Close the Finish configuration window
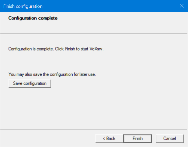The image size is (188, 147). (x=181, y=6)
